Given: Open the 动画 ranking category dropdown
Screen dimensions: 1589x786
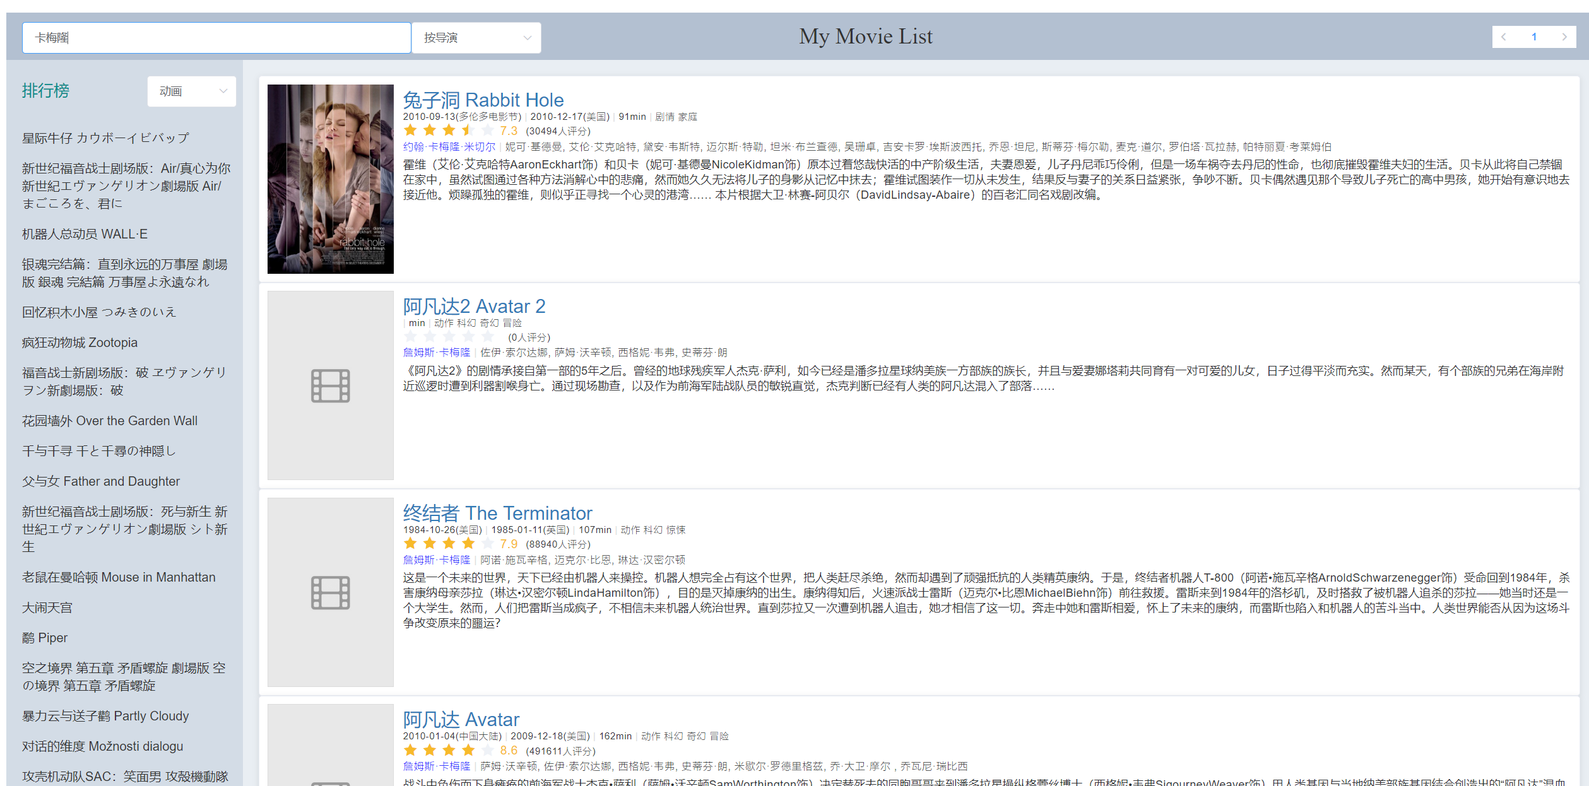Looking at the screenshot, I should point(191,91).
